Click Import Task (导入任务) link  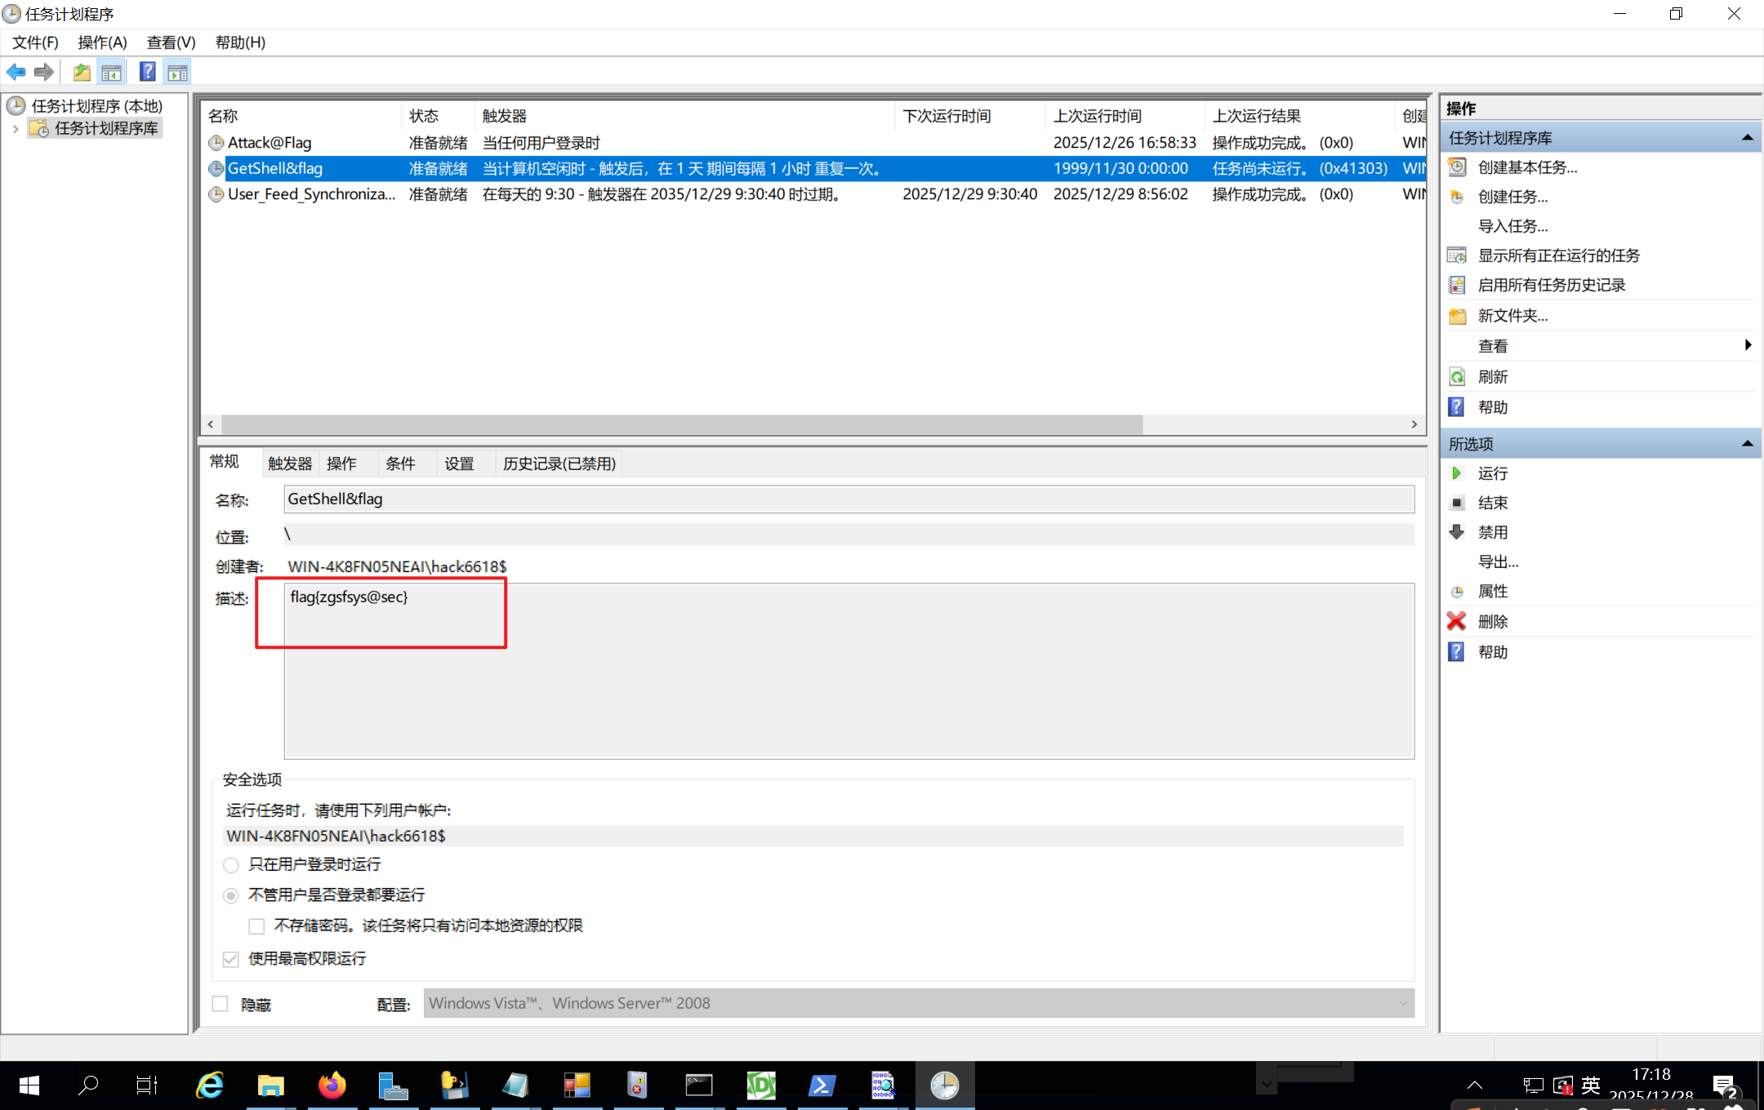1512,226
